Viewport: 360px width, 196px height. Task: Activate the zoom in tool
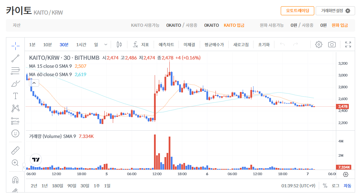click(x=15, y=163)
